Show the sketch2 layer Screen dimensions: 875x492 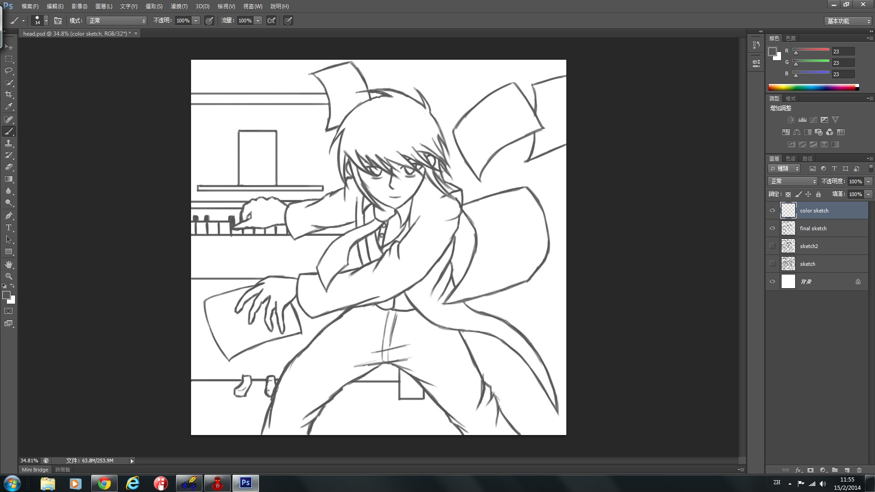click(x=772, y=246)
